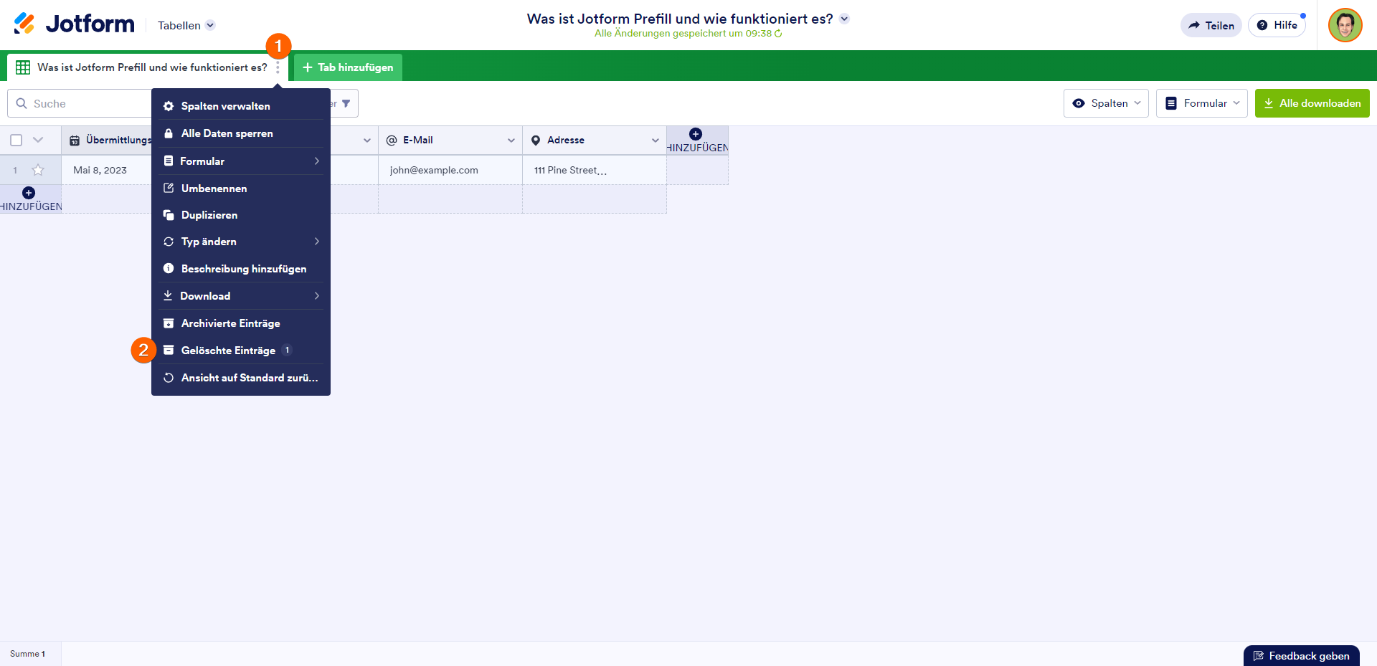Click the Gelöschte Einträge trash icon
This screenshot has width=1377, height=666.
coord(169,350)
